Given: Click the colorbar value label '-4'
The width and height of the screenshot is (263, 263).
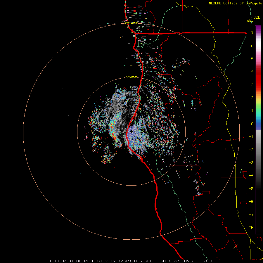Looking at the screenshot, I should click(251, 176).
